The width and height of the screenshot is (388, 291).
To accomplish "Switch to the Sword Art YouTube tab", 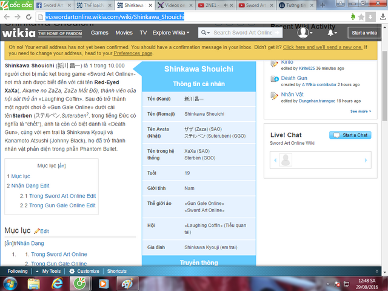I will tap(256, 5).
